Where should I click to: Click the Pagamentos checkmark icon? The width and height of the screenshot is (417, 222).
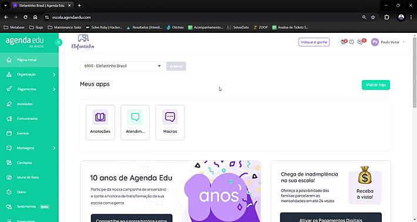(9, 89)
